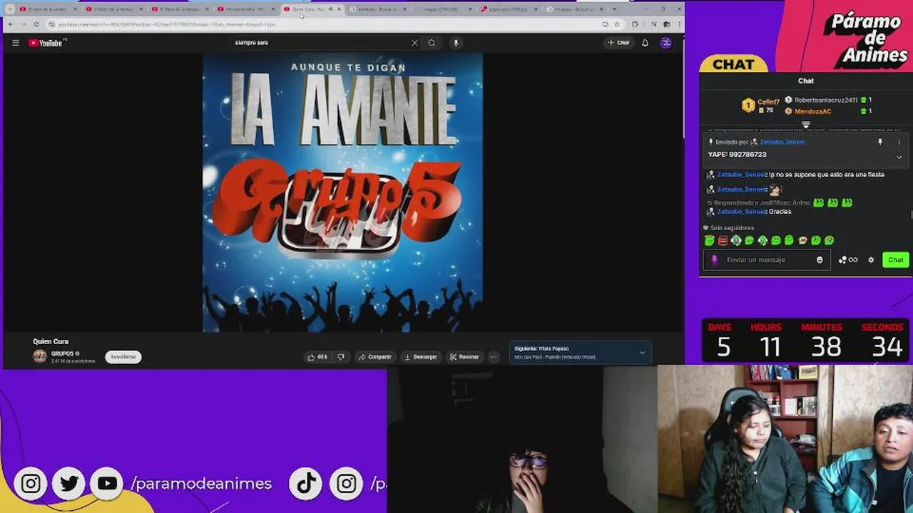Select the first green emote in the row
This screenshot has width=913, height=513.
(x=709, y=241)
